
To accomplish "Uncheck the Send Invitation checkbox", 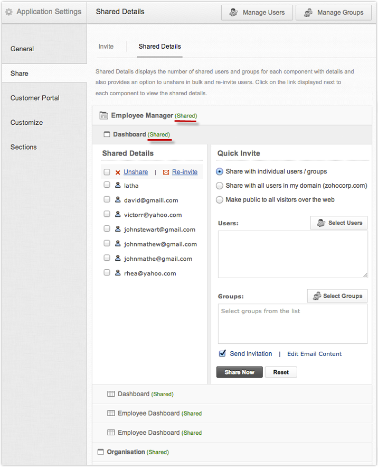I will pyautogui.click(x=222, y=354).
